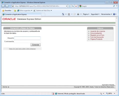Screen dimensions: 119x96
Task: Click the Internet zone globe icon
Action: pyautogui.click(x=56, y=94)
